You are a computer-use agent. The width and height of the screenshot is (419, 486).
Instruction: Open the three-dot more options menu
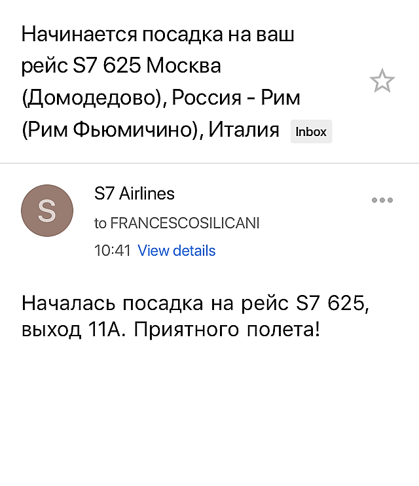click(x=382, y=200)
